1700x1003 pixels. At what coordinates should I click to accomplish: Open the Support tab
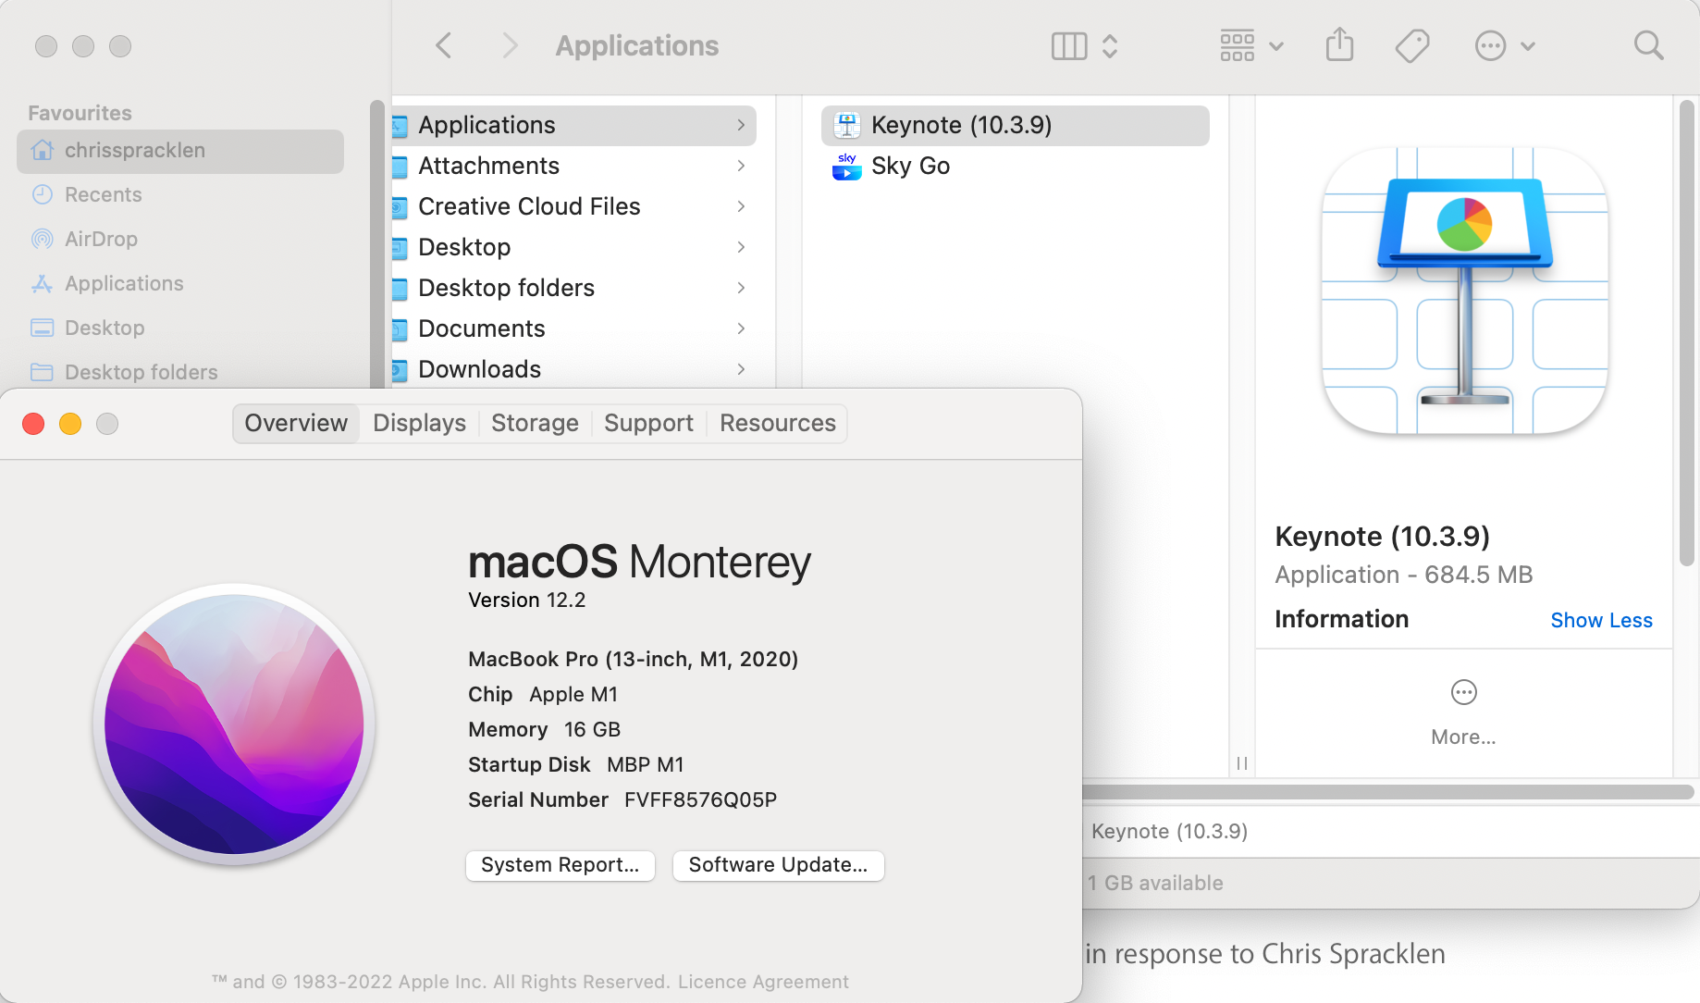[648, 423]
